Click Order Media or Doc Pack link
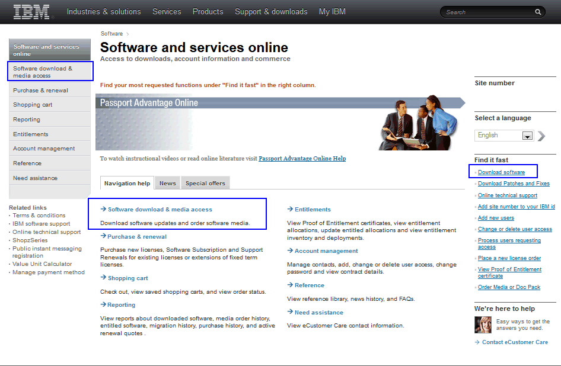This screenshot has height=366, width=561. coord(509,287)
